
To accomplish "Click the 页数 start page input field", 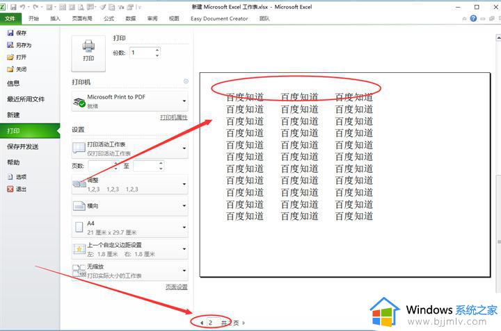I will pyautogui.click(x=101, y=166).
